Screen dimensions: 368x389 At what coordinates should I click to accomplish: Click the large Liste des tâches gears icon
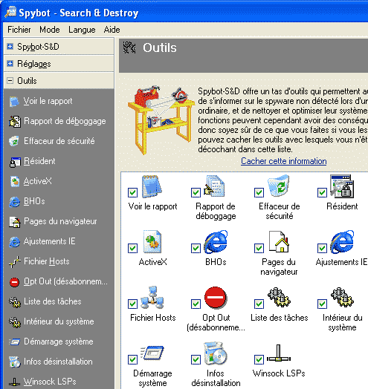279,297
